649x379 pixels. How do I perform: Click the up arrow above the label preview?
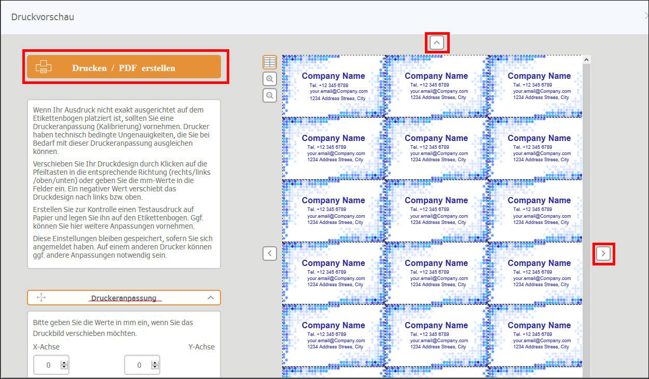436,43
